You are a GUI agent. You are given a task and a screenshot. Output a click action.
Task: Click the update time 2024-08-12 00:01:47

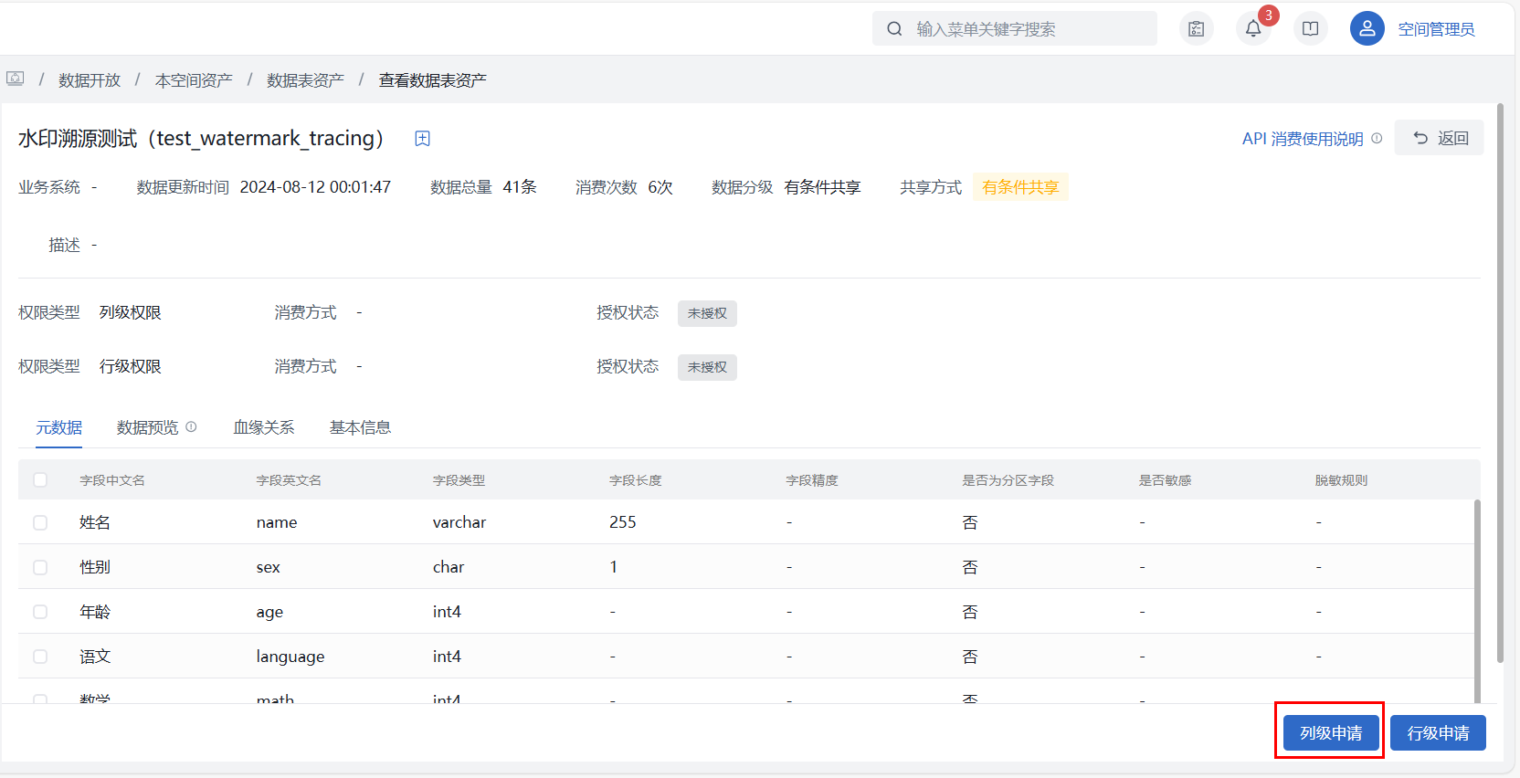(315, 187)
